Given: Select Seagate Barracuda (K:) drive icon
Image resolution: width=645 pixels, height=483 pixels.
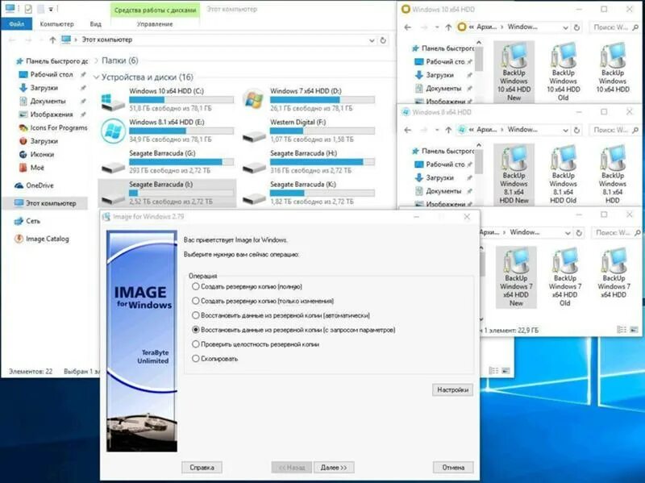Looking at the screenshot, I should click(254, 198).
